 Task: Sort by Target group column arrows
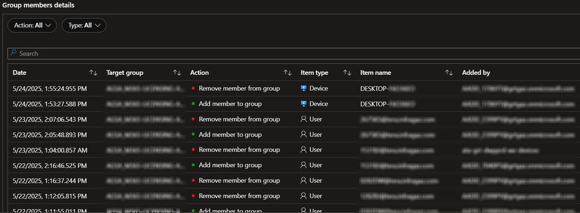coord(177,73)
